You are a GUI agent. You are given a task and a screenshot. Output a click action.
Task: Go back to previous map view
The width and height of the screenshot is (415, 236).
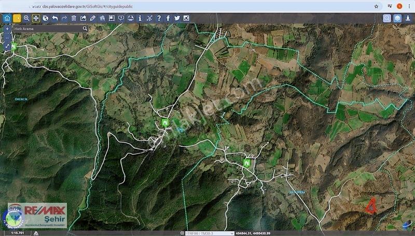click(x=55, y=18)
